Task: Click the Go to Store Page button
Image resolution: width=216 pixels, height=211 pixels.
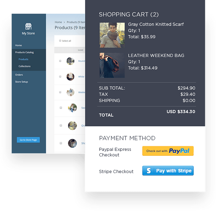Action: (28, 140)
